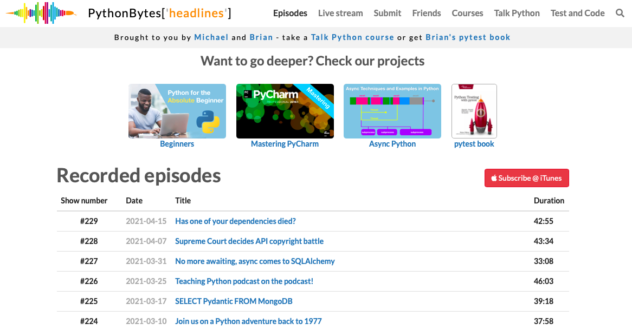Open Brian's pytest book link
The image size is (632, 330).
pyautogui.click(x=468, y=37)
